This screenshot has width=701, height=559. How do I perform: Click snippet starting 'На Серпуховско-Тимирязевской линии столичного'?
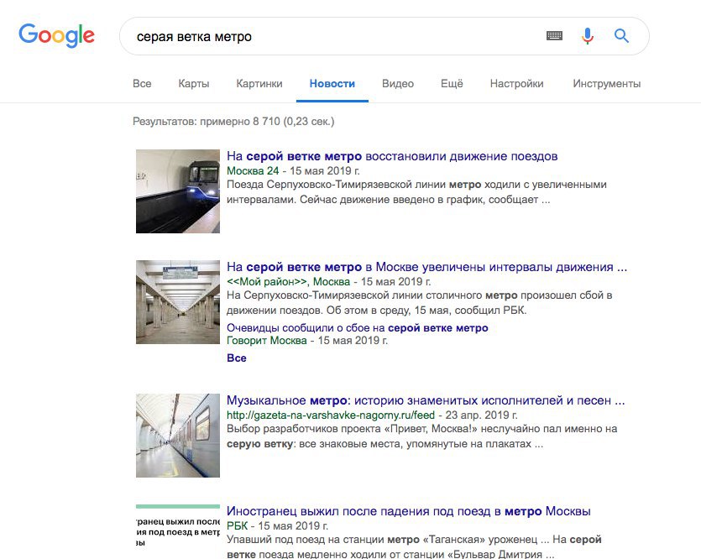click(x=420, y=302)
